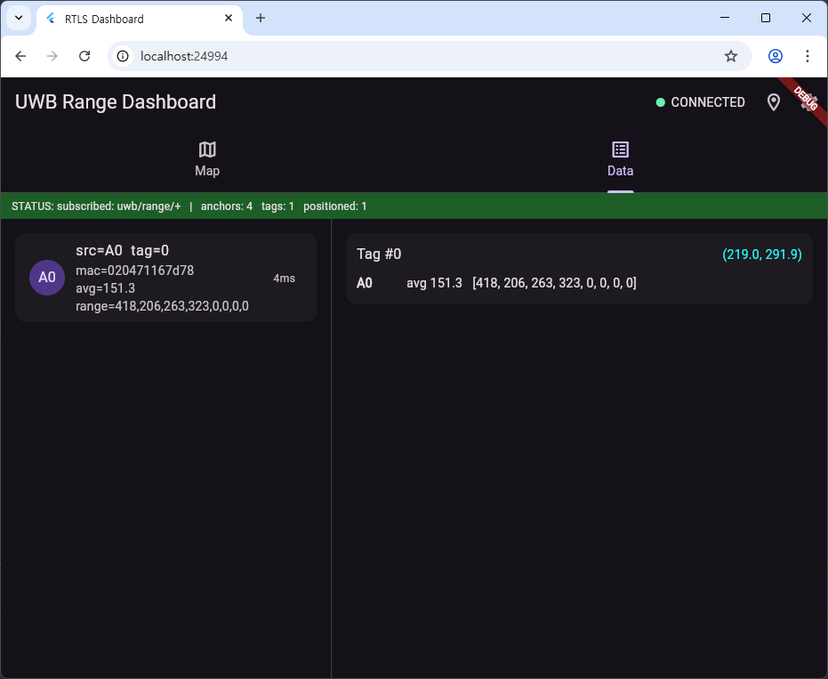Select the Tag #0 card title
This screenshot has height=679, width=828.
coord(379,255)
